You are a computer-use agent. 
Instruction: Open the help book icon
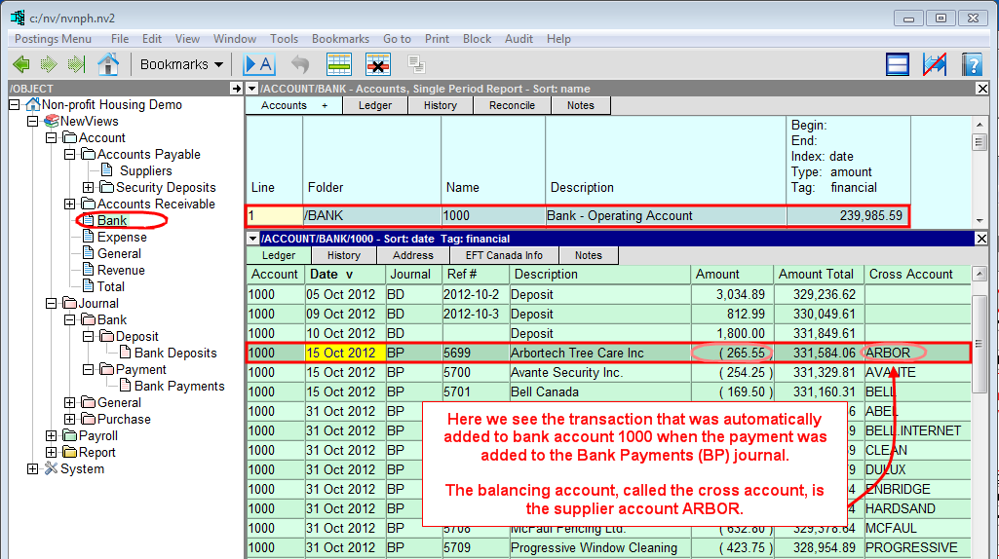coord(972,64)
